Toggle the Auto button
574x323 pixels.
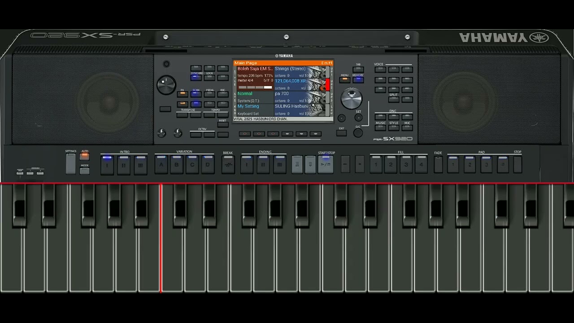[85, 157]
